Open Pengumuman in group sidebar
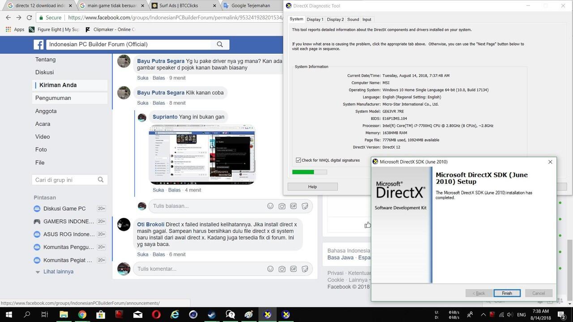Screen dimensions: 573x322 tap(53, 98)
